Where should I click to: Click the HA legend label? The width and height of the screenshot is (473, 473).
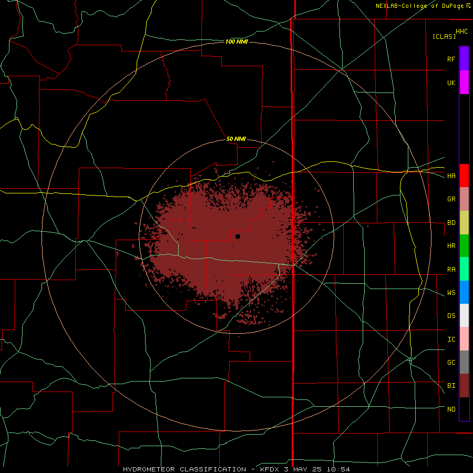pyautogui.click(x=451, y=176)
